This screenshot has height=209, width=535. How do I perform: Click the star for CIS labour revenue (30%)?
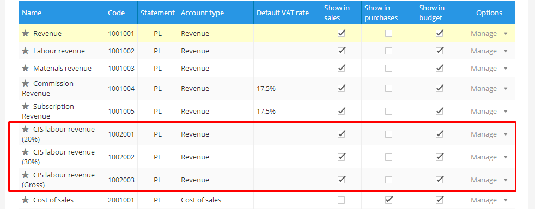point(25,152)
